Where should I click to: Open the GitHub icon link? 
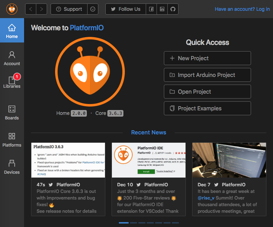(x=173, y=9)
